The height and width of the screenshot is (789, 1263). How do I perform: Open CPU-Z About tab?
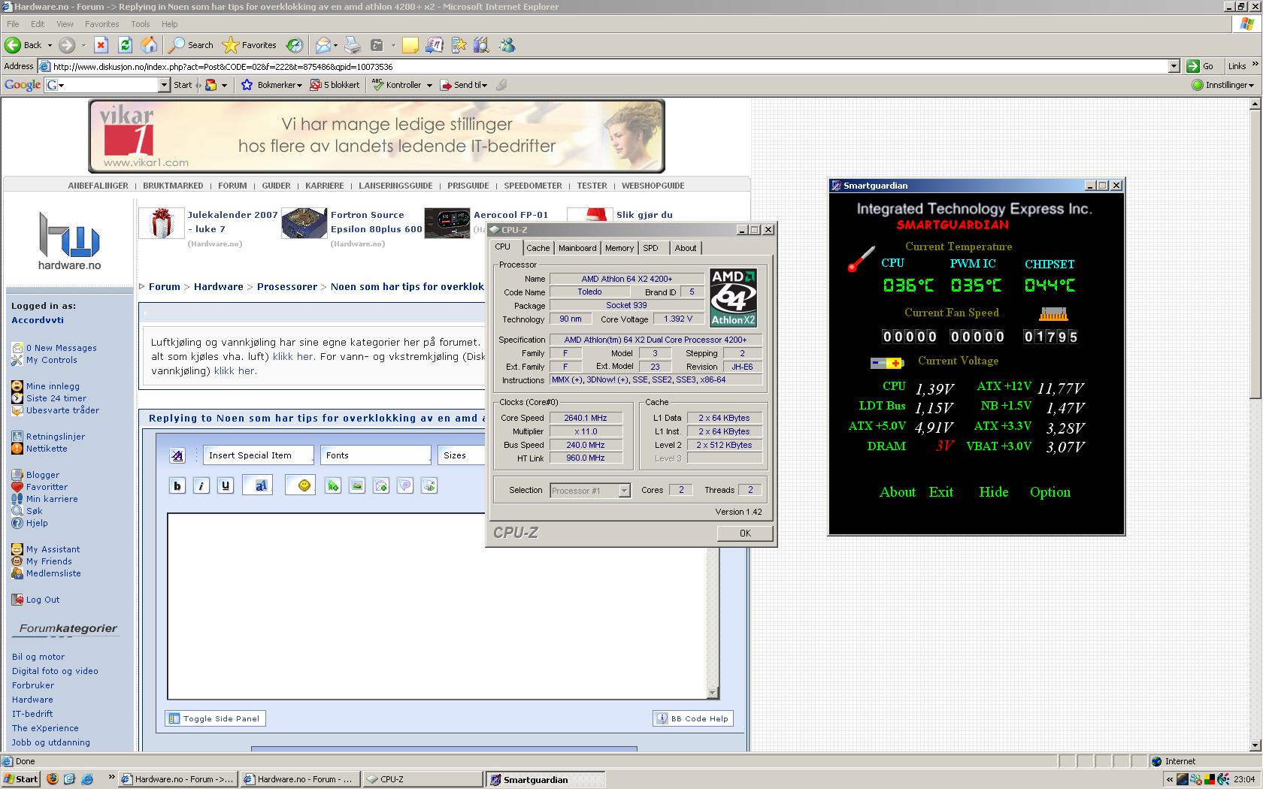685,248
